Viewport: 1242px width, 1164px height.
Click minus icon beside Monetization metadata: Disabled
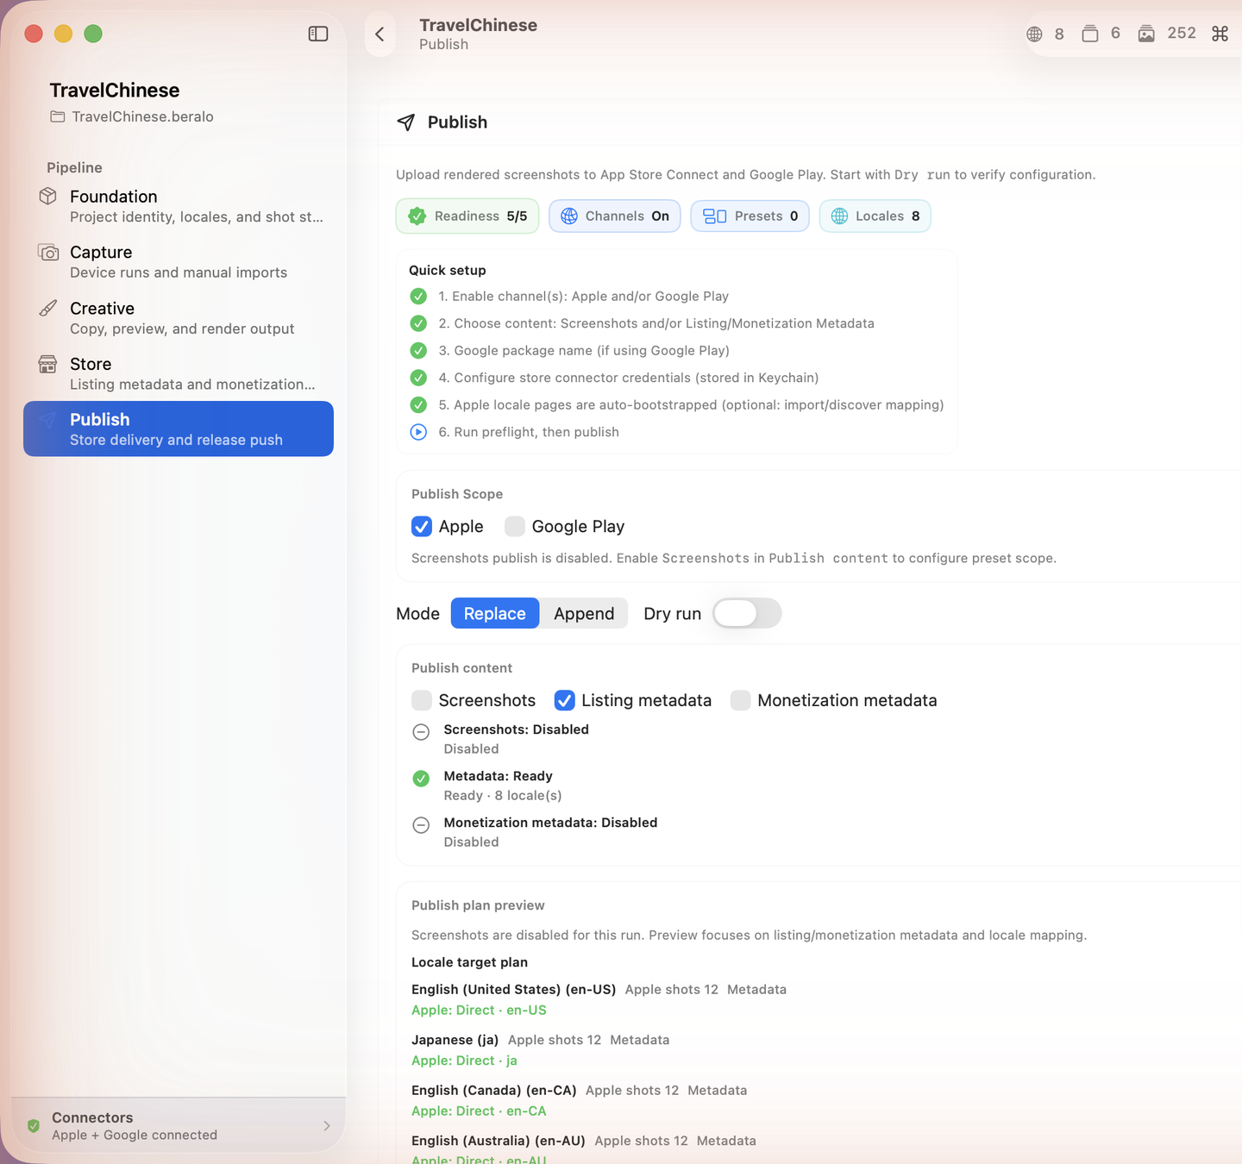[421, 825]
